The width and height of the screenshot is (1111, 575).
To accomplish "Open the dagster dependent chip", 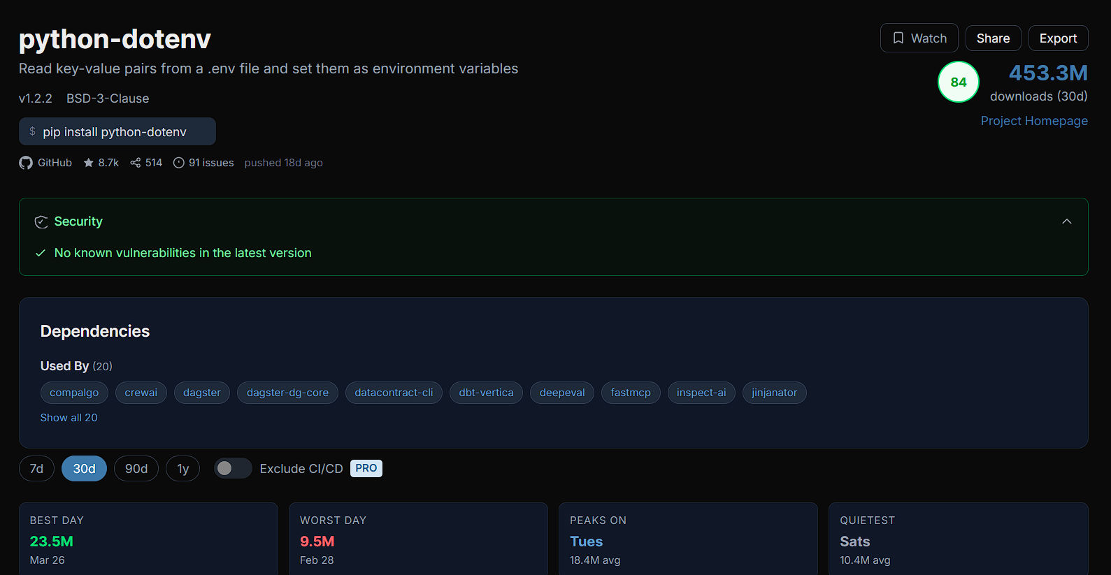I will [202, 393].
